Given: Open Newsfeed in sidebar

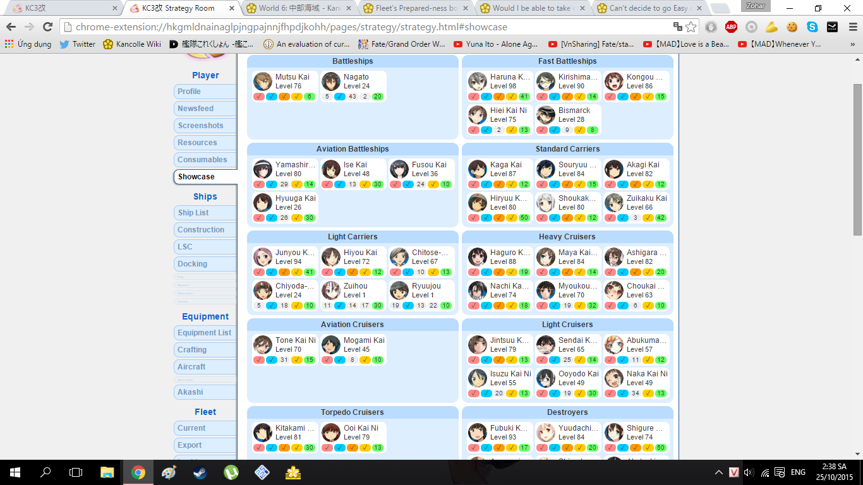Looking at the screenshot, I should 205,109.
